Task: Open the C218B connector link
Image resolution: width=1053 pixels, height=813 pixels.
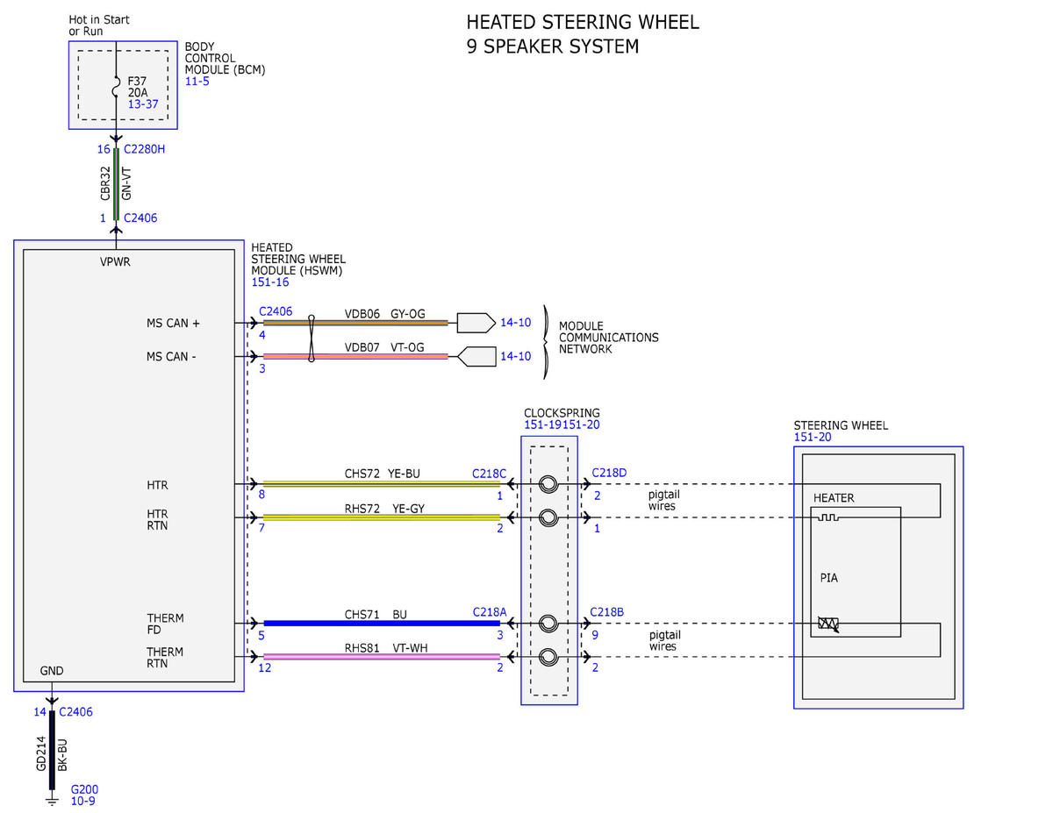Action: (x=607, y=612)
